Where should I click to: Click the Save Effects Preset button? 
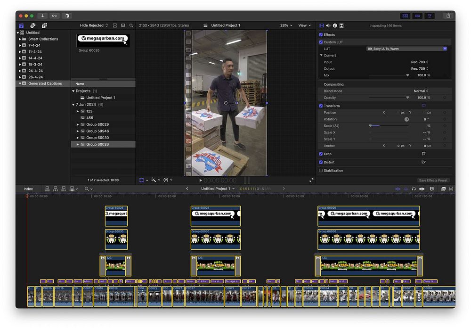point(433,181)
